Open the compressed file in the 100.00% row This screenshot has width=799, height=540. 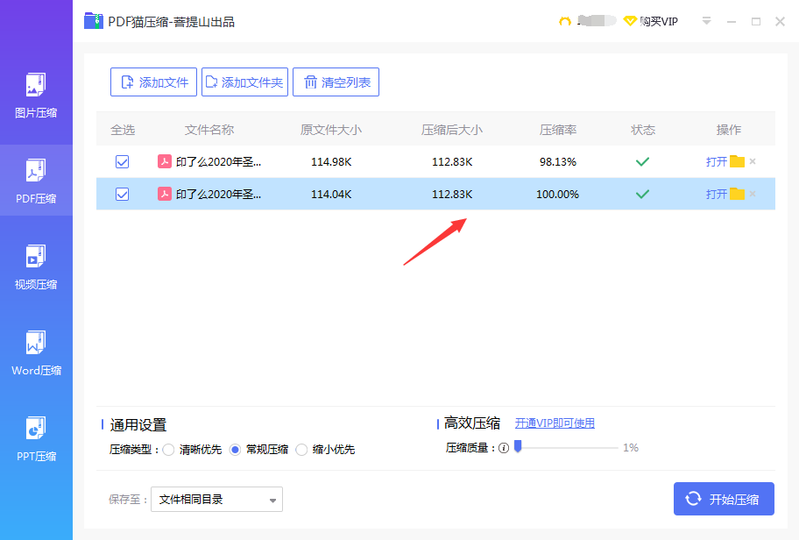[x=716, y=195]
